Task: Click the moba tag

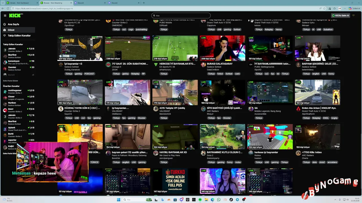Action: pos(238,162)
